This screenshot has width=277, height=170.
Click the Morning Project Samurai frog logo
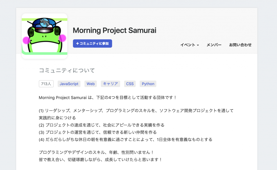coord(44,35)
